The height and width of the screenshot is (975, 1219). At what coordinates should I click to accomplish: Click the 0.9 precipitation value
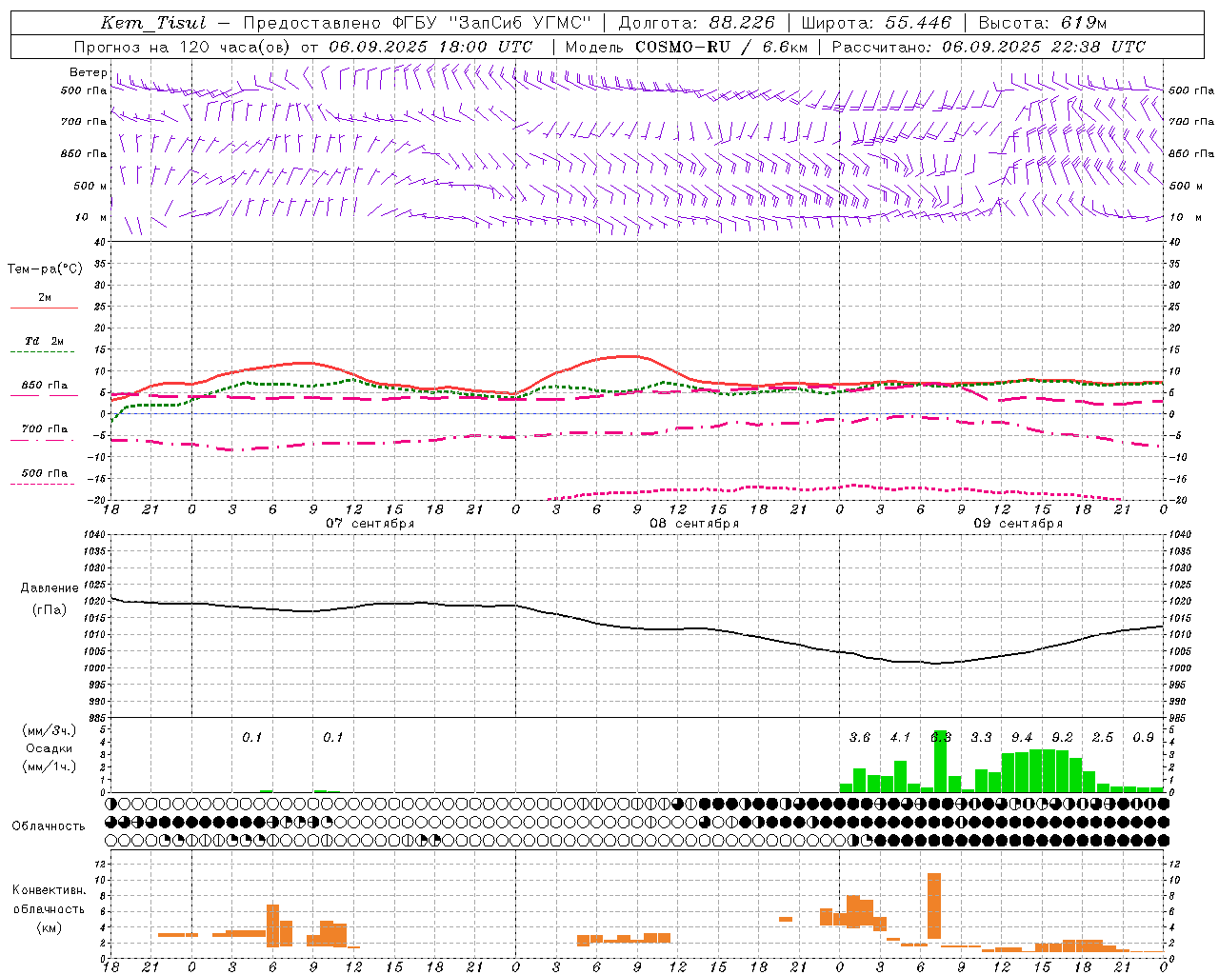(x=1143, y=737)
